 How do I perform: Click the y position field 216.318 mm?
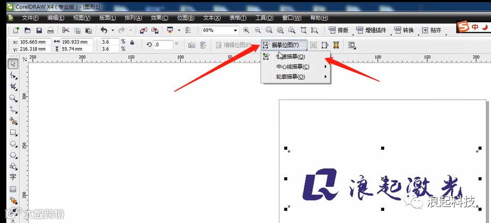tap(35, 49)
